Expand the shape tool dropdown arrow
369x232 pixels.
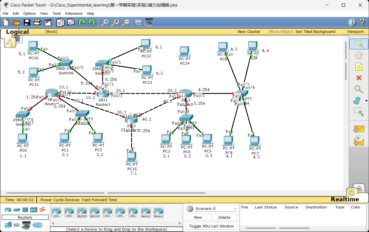pyautogui.click(x=366, y=101)
